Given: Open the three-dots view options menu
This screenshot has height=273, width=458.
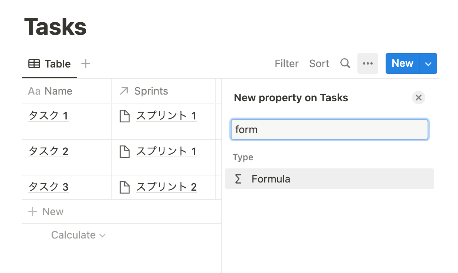Looking at the screenshot, I should 367,63.
